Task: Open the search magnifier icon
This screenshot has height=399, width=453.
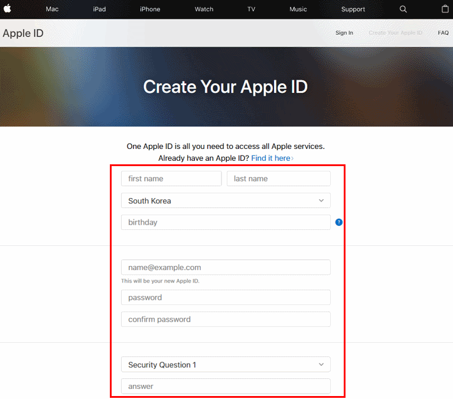Action: coord(403,9)
